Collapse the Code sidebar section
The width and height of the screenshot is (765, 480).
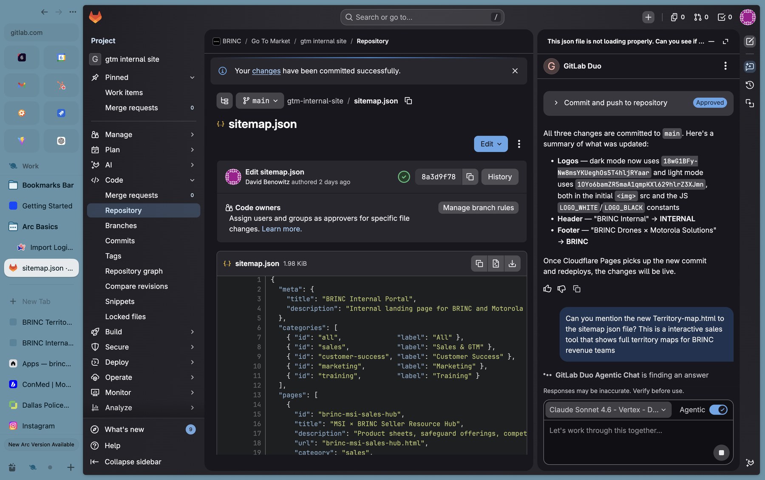tap(144, 180)
